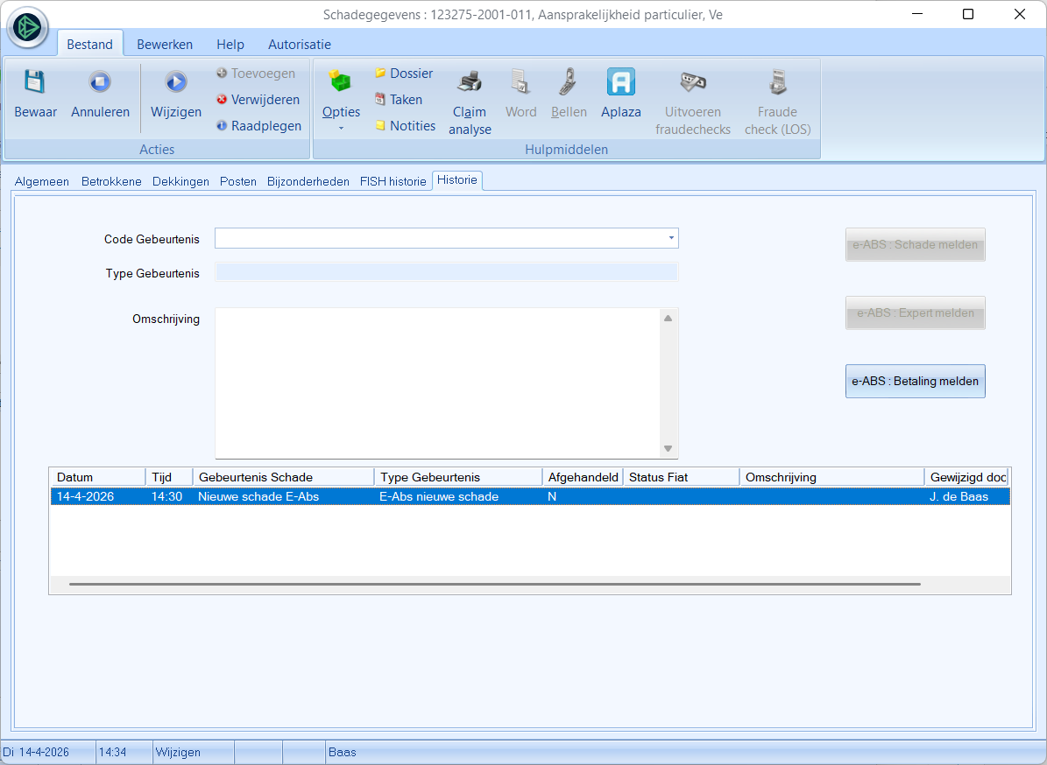Viewport: 1047px width, 765px height.
Task: Open the Taken tasks item
Action: tap(399, 100)
